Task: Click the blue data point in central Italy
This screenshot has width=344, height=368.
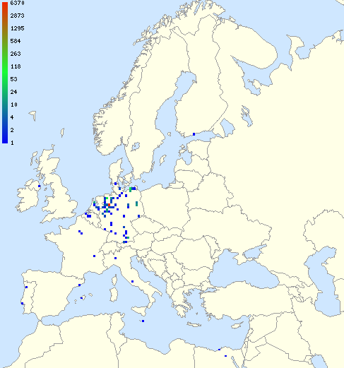Action: [x=132, y=282]
